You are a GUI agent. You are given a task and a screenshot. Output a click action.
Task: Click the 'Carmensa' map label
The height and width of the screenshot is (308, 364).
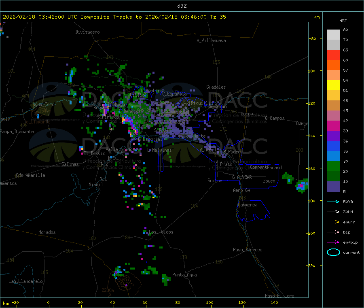point(248,205)
